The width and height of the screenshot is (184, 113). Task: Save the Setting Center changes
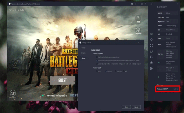(126, 107)
